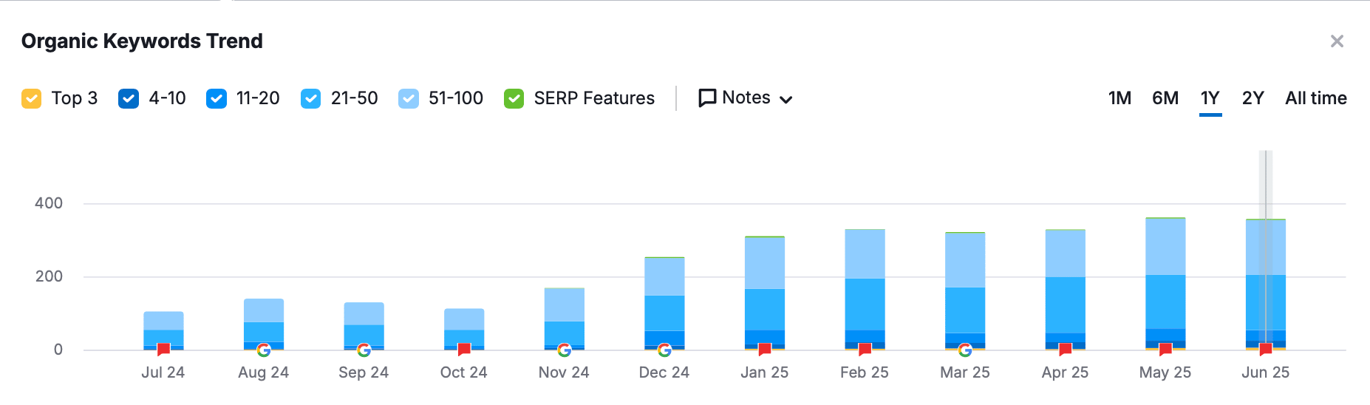Click the Google update icon under Nov 24
Image resolution: width=1370 pixels, height=405 pixels.
564,350
